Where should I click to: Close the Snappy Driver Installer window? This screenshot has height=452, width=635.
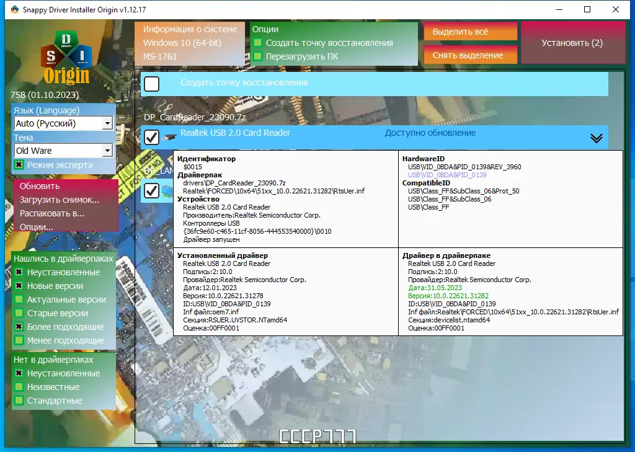(616, 9)
